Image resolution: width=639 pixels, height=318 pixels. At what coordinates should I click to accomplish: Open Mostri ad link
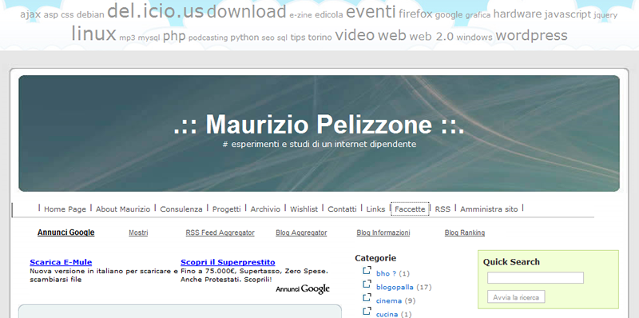(x=138, y=233)
